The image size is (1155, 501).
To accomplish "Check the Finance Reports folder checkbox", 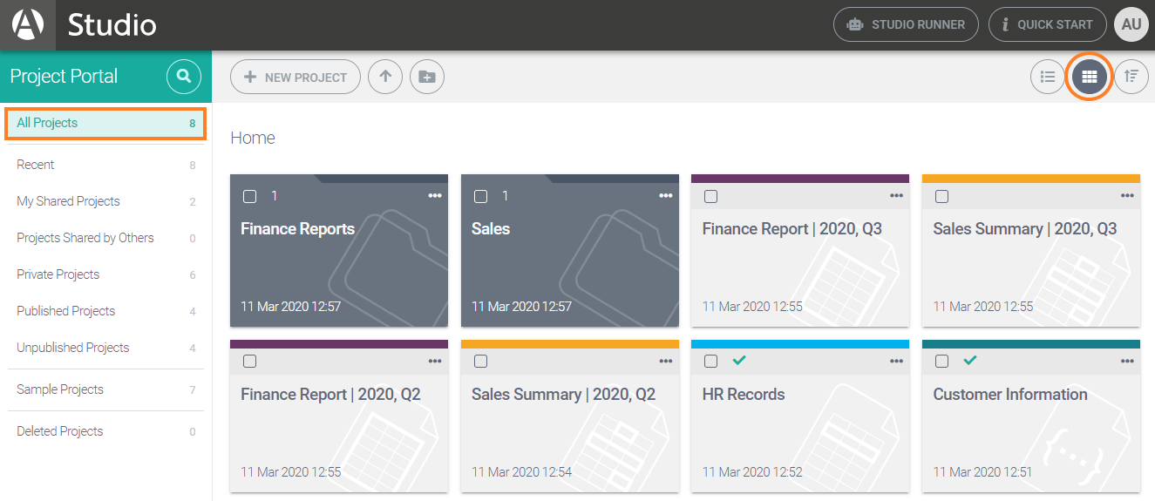I will 250,196.
